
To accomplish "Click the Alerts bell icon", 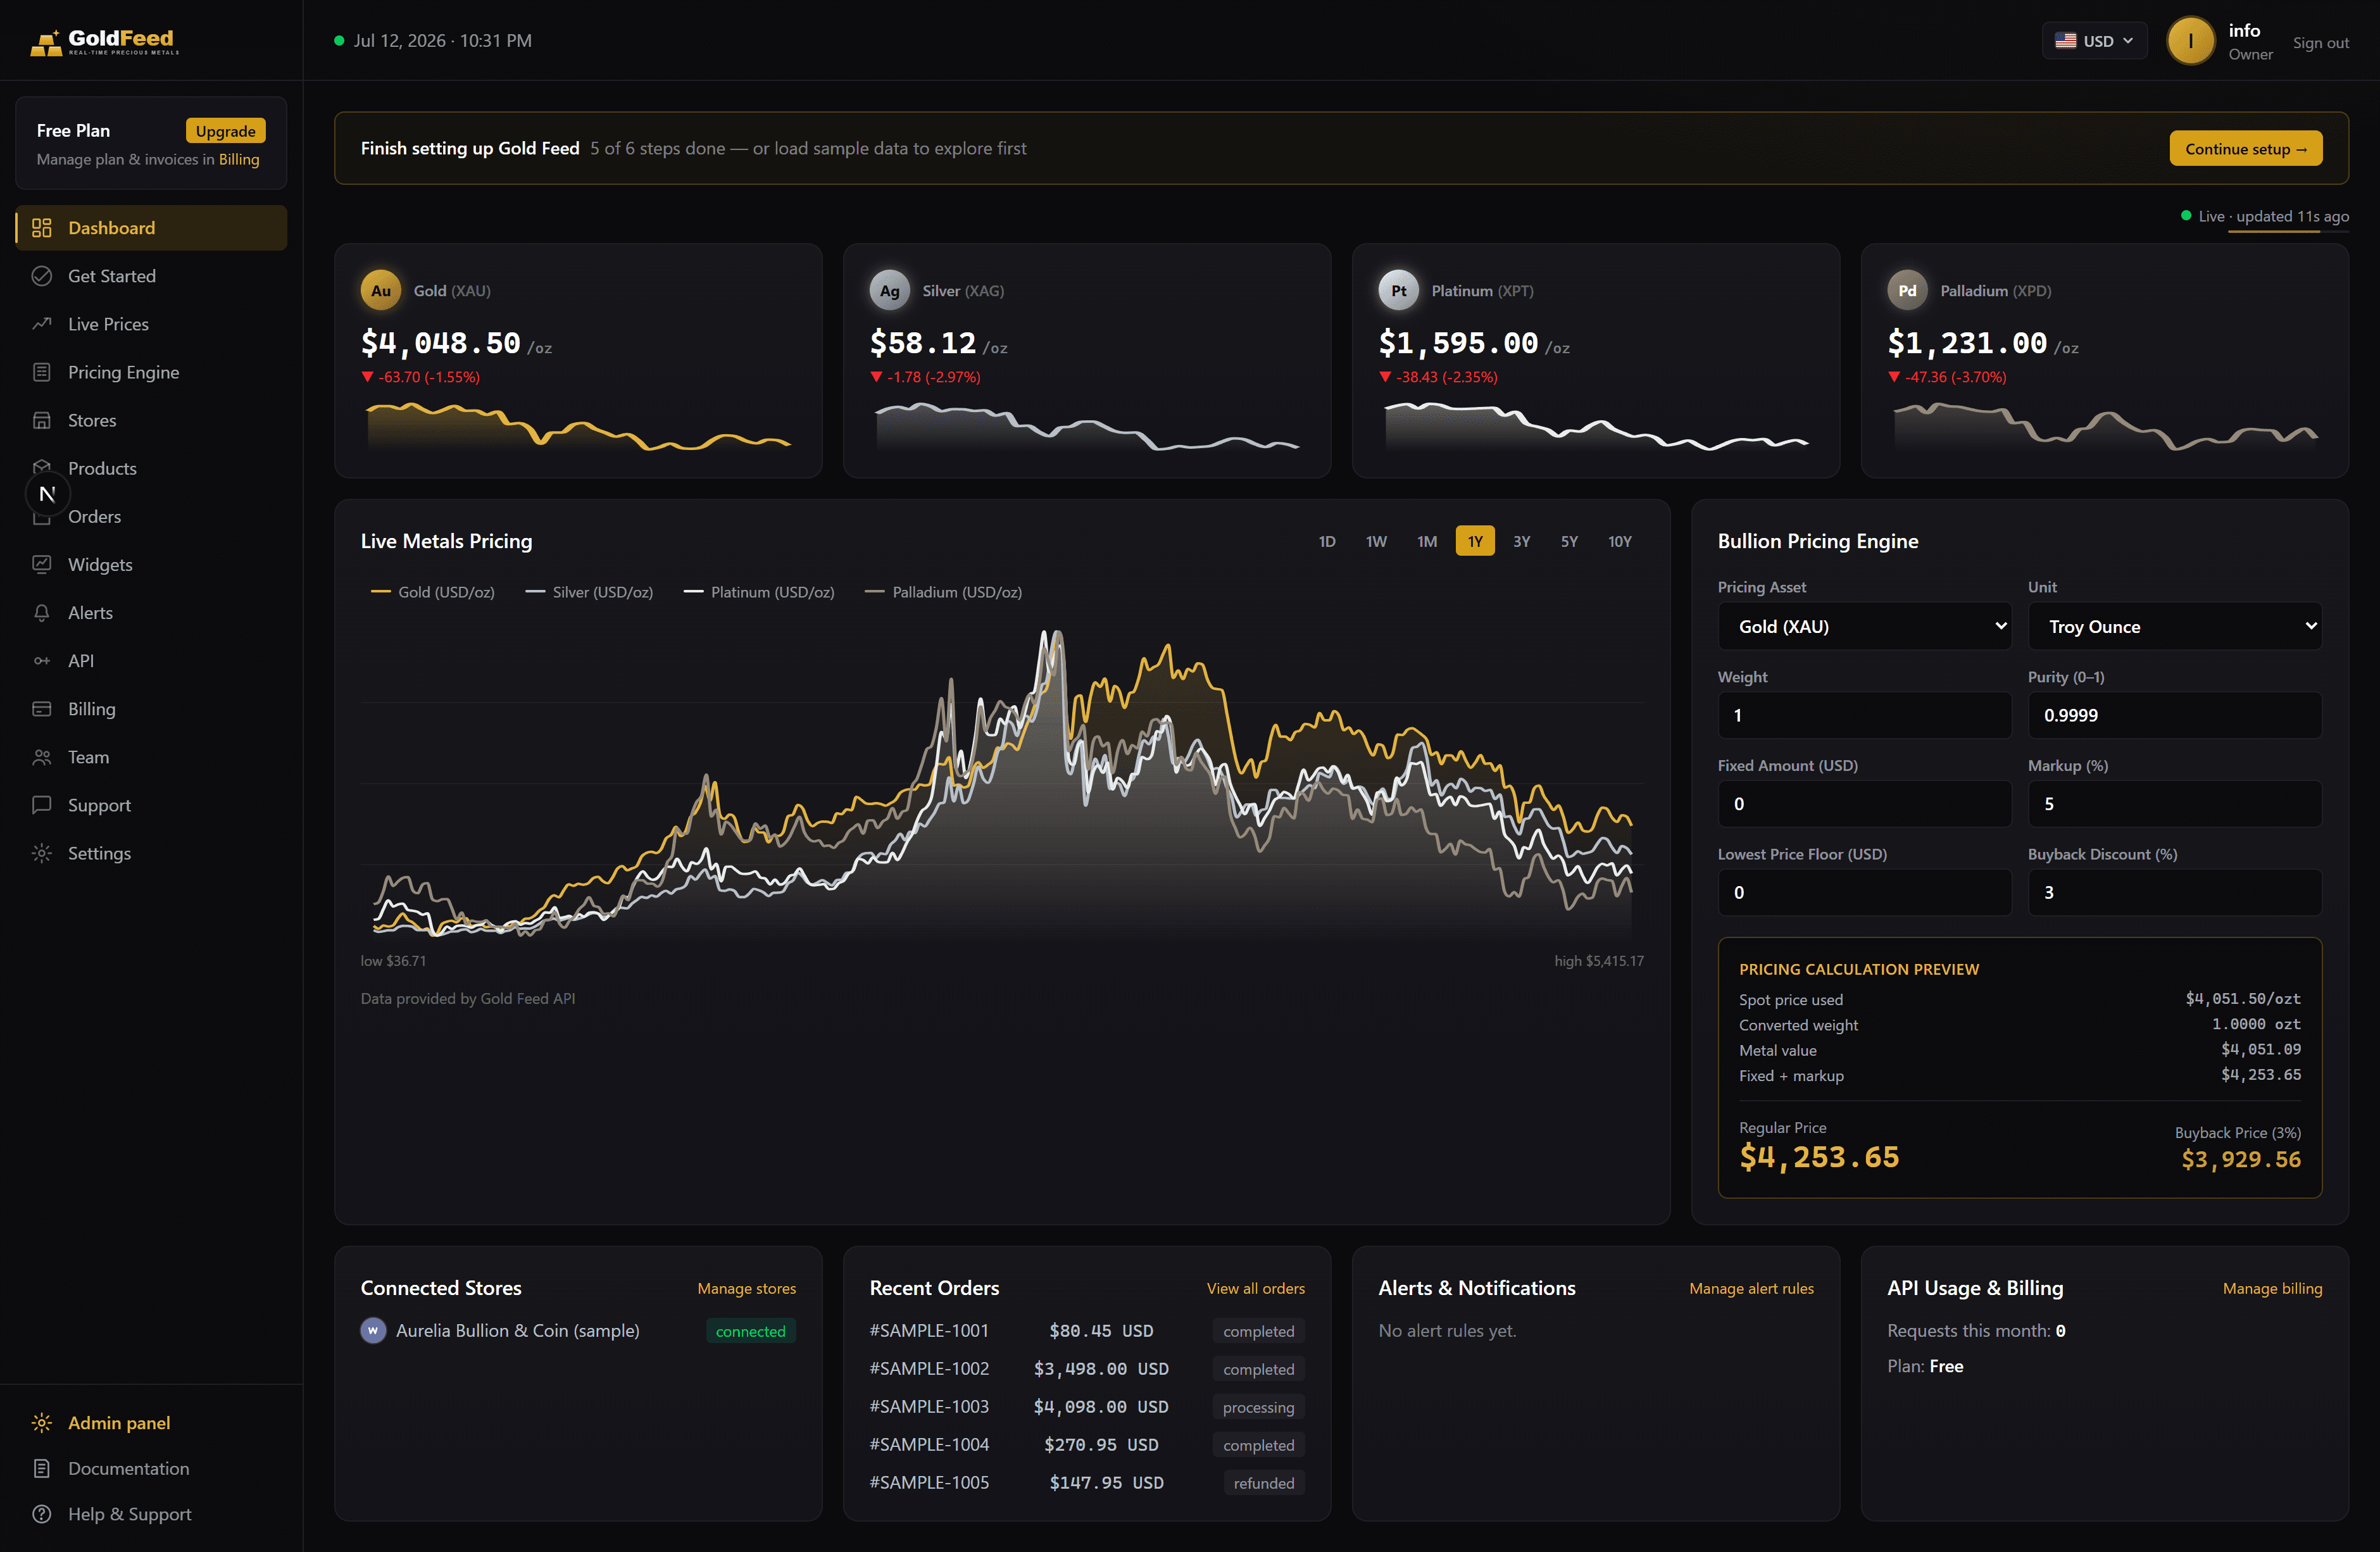I will [41, 612].
